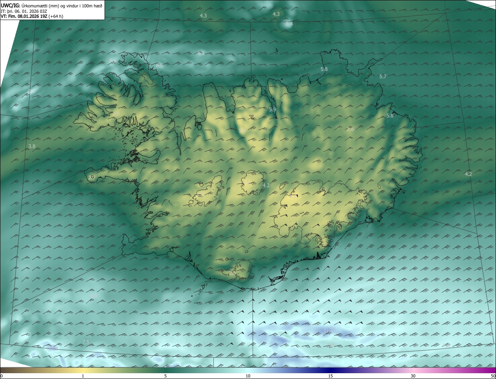
Task: Click the 7.5 value label
Action: pos(86,342)
